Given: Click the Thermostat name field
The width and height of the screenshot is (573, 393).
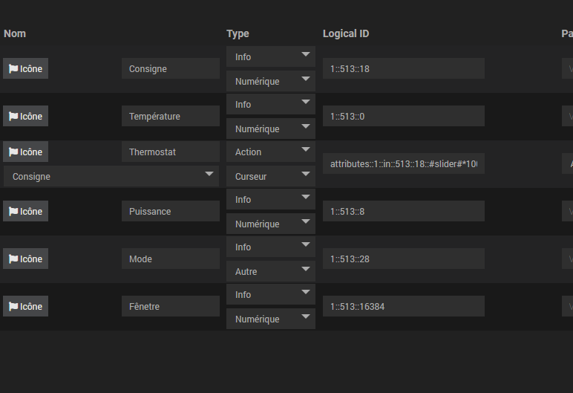Looking at the screenshot, I should 171,152.
